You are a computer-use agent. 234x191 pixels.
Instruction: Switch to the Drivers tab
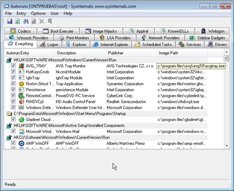click(x=217, y=45)
